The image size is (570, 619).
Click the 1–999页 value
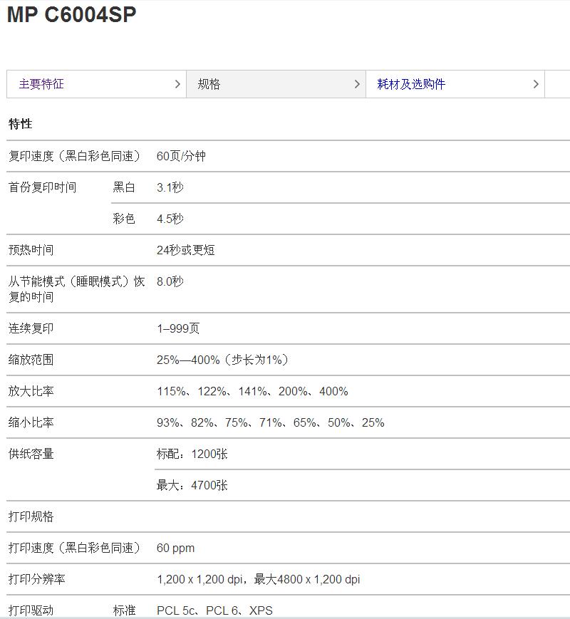coord(178,328)
